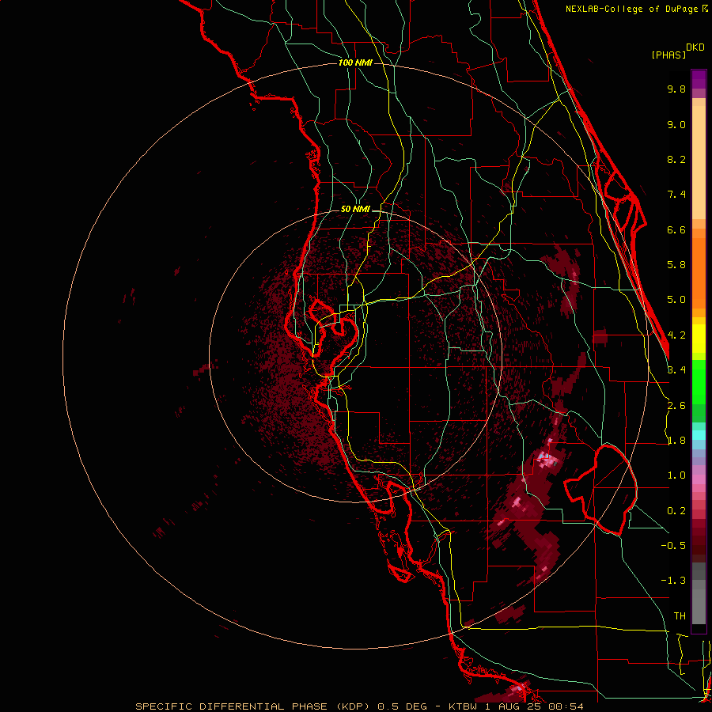Click the TH threshold legend label
This screenshot has height=712, width=712.
[680, 616]
